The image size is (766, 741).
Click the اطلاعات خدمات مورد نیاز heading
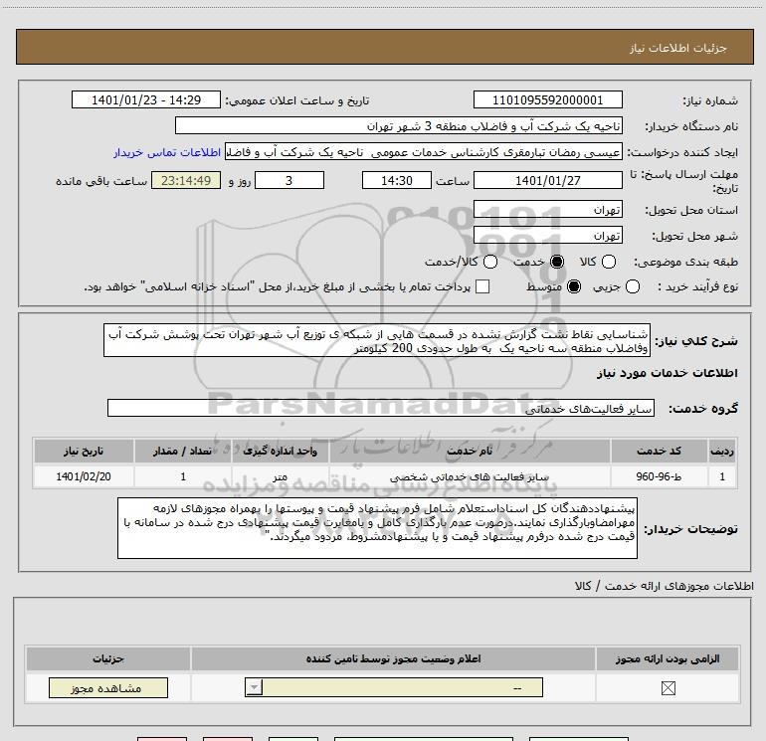tap(667, 373)
